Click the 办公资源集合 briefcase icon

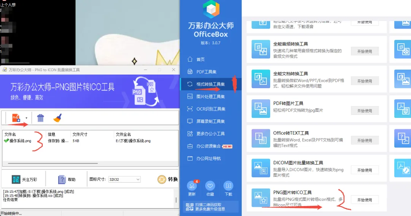point(190,146)
